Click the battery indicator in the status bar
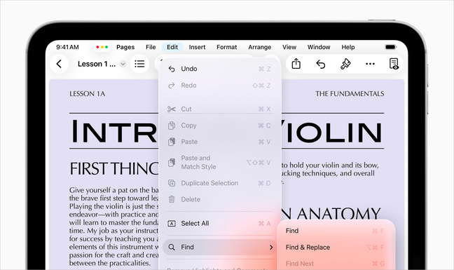Viewport: 454px width, 270px height. tap(390, 47)
